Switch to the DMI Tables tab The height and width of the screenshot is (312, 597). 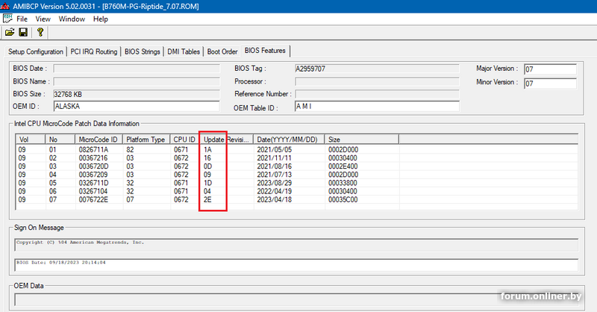point(184,52)
